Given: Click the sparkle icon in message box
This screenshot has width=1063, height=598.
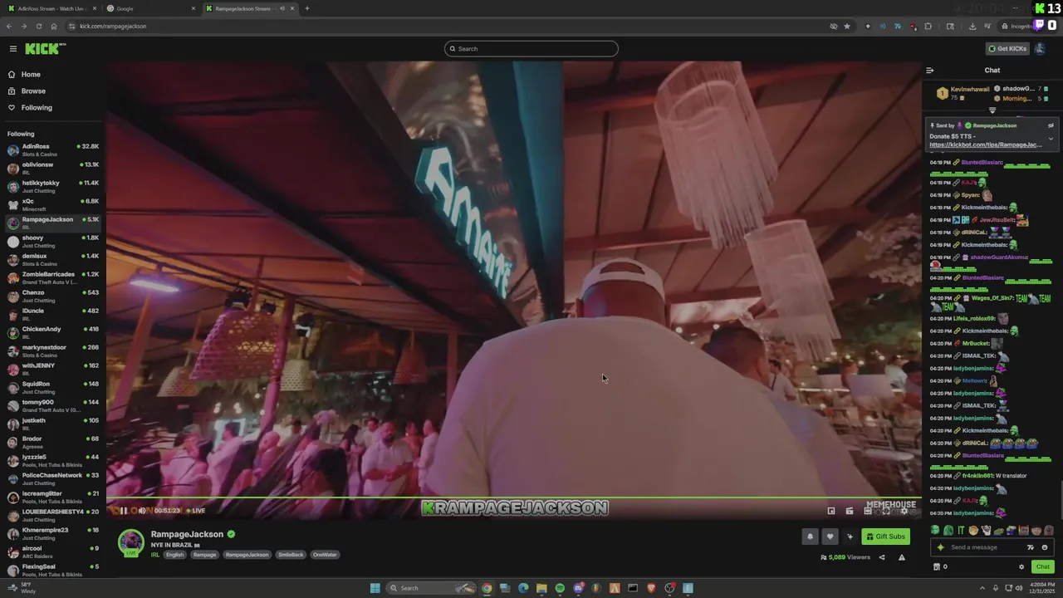Looking at the screenshot, I should 940,547.
